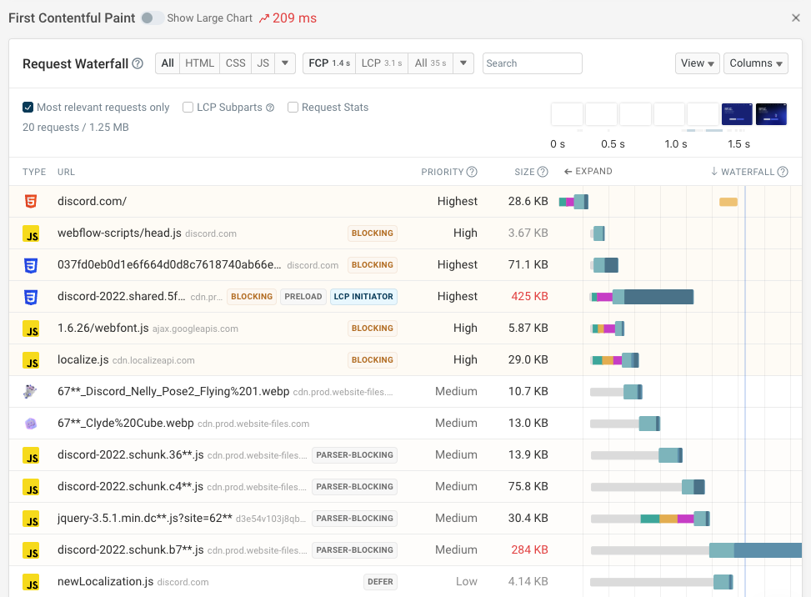Click the CSS icon for discord-2022.shared
Image resolution: width=811 pixels, height=597 pixels.
click(31, 297)
